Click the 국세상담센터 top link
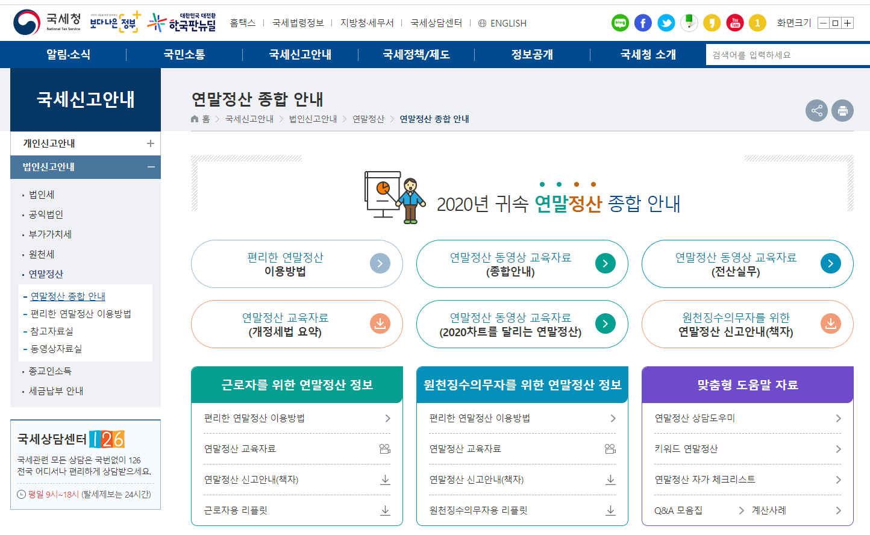The height and width of the screenshot is (535, 870). (436, 23)
